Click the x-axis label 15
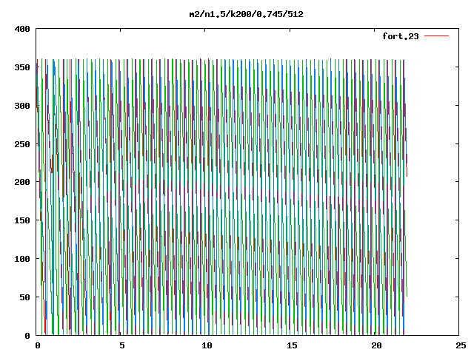 point(292,345)
